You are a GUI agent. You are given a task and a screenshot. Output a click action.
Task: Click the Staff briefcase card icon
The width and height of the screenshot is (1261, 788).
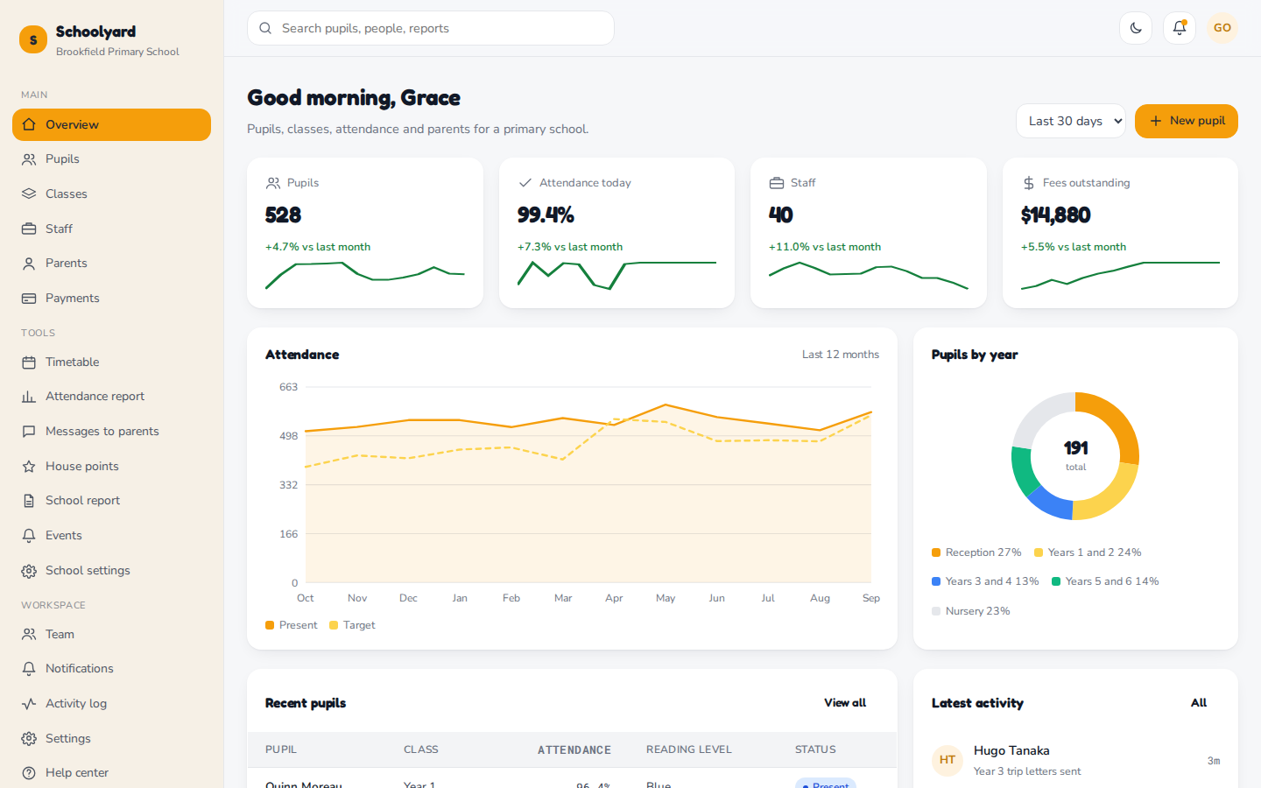point(776,183)
